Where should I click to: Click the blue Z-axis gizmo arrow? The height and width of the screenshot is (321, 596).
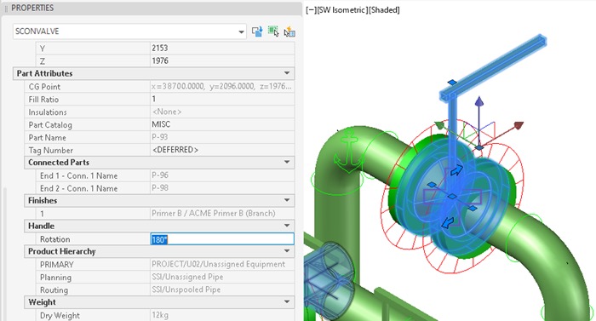(479, 101)
